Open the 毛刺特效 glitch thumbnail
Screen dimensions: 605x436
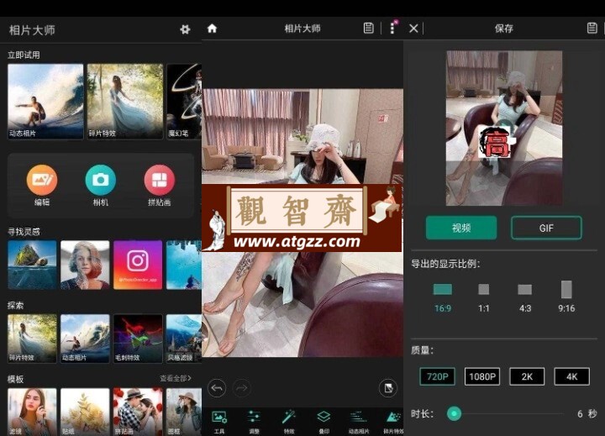pos(138,339)
